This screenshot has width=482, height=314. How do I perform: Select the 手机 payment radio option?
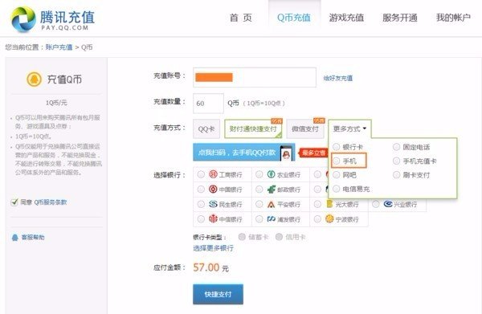[x=337, y=161]
